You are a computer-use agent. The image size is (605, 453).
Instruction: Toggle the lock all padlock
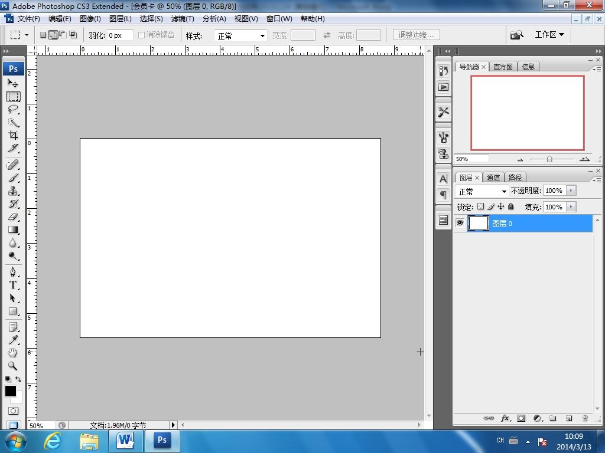pyautogui.click(x=511, y=206)
